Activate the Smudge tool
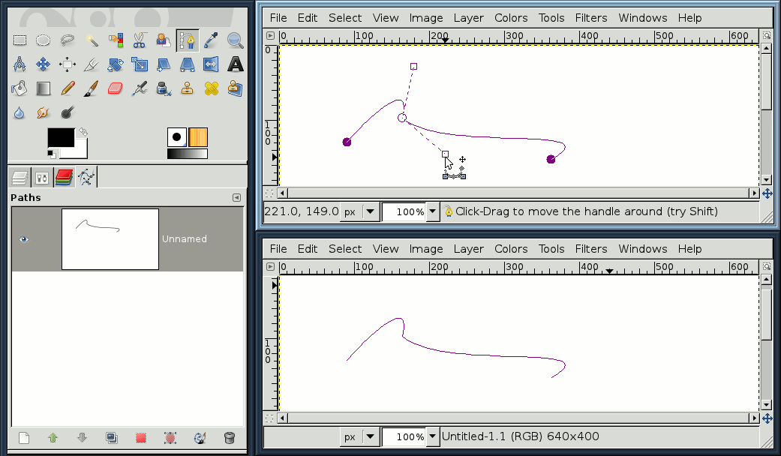This screenshot has width=781, height=456. pyautogui.click(x=44, y=113)
